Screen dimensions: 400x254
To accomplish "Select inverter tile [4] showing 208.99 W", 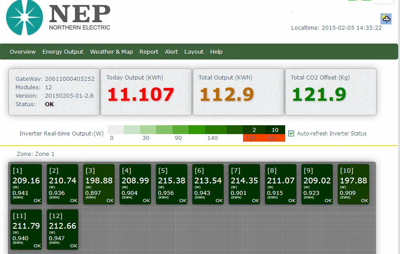I will point(135,184).
